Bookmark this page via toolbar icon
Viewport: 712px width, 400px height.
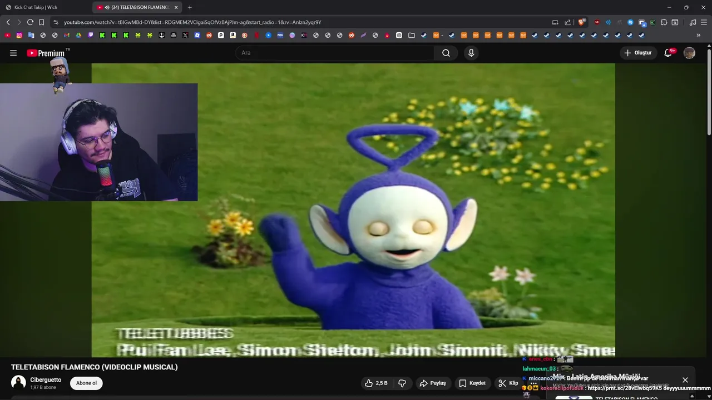[x=41, y=22]
